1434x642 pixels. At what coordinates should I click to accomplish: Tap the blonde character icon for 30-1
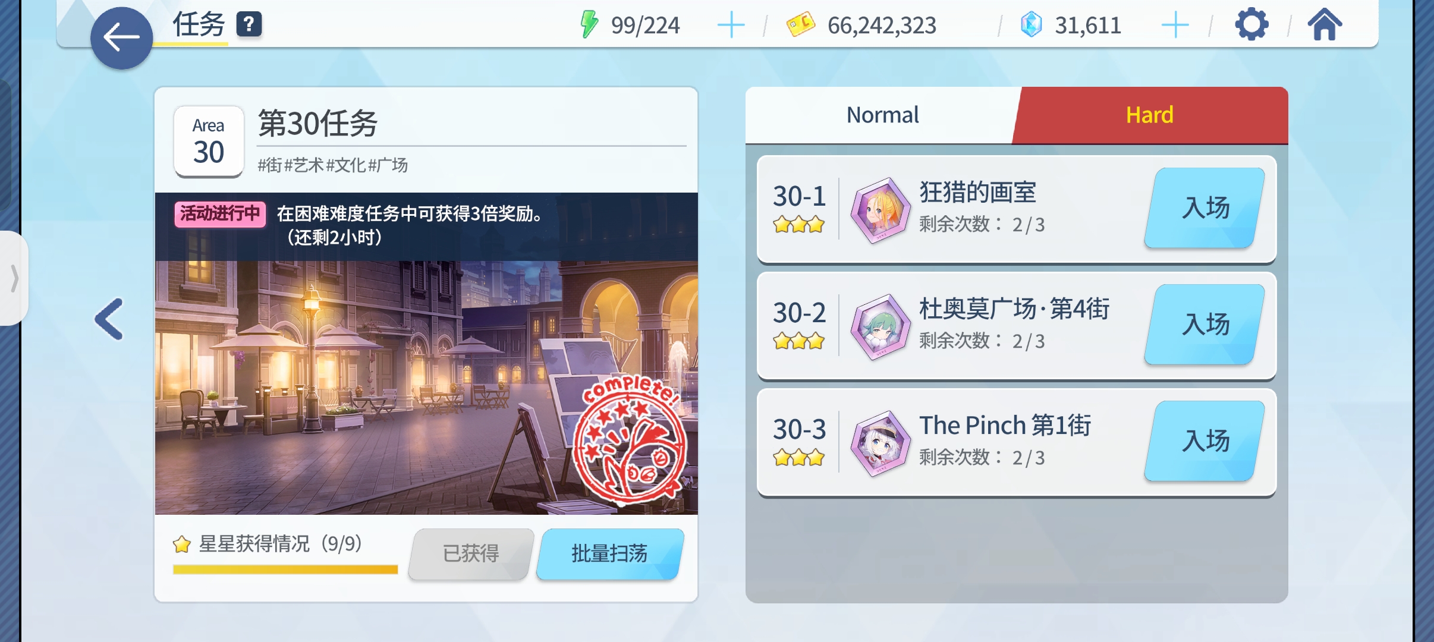(880, 210)
